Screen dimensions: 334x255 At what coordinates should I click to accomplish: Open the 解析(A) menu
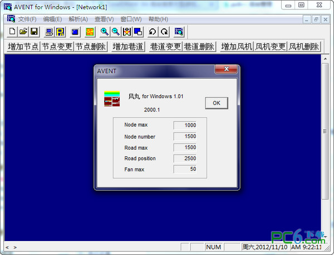[78, 19]
